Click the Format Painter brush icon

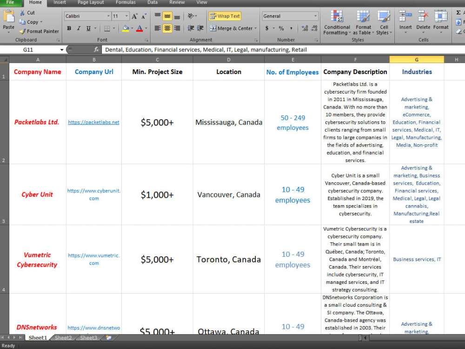click(x=22, y=31)
